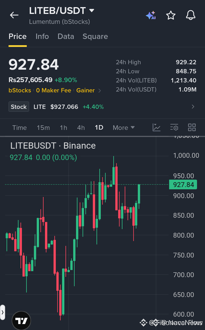Tap the 0 Maker Fee tag

tap(54, 90)
